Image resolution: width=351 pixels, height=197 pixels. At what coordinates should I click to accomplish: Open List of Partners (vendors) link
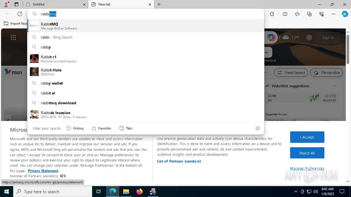179,161
